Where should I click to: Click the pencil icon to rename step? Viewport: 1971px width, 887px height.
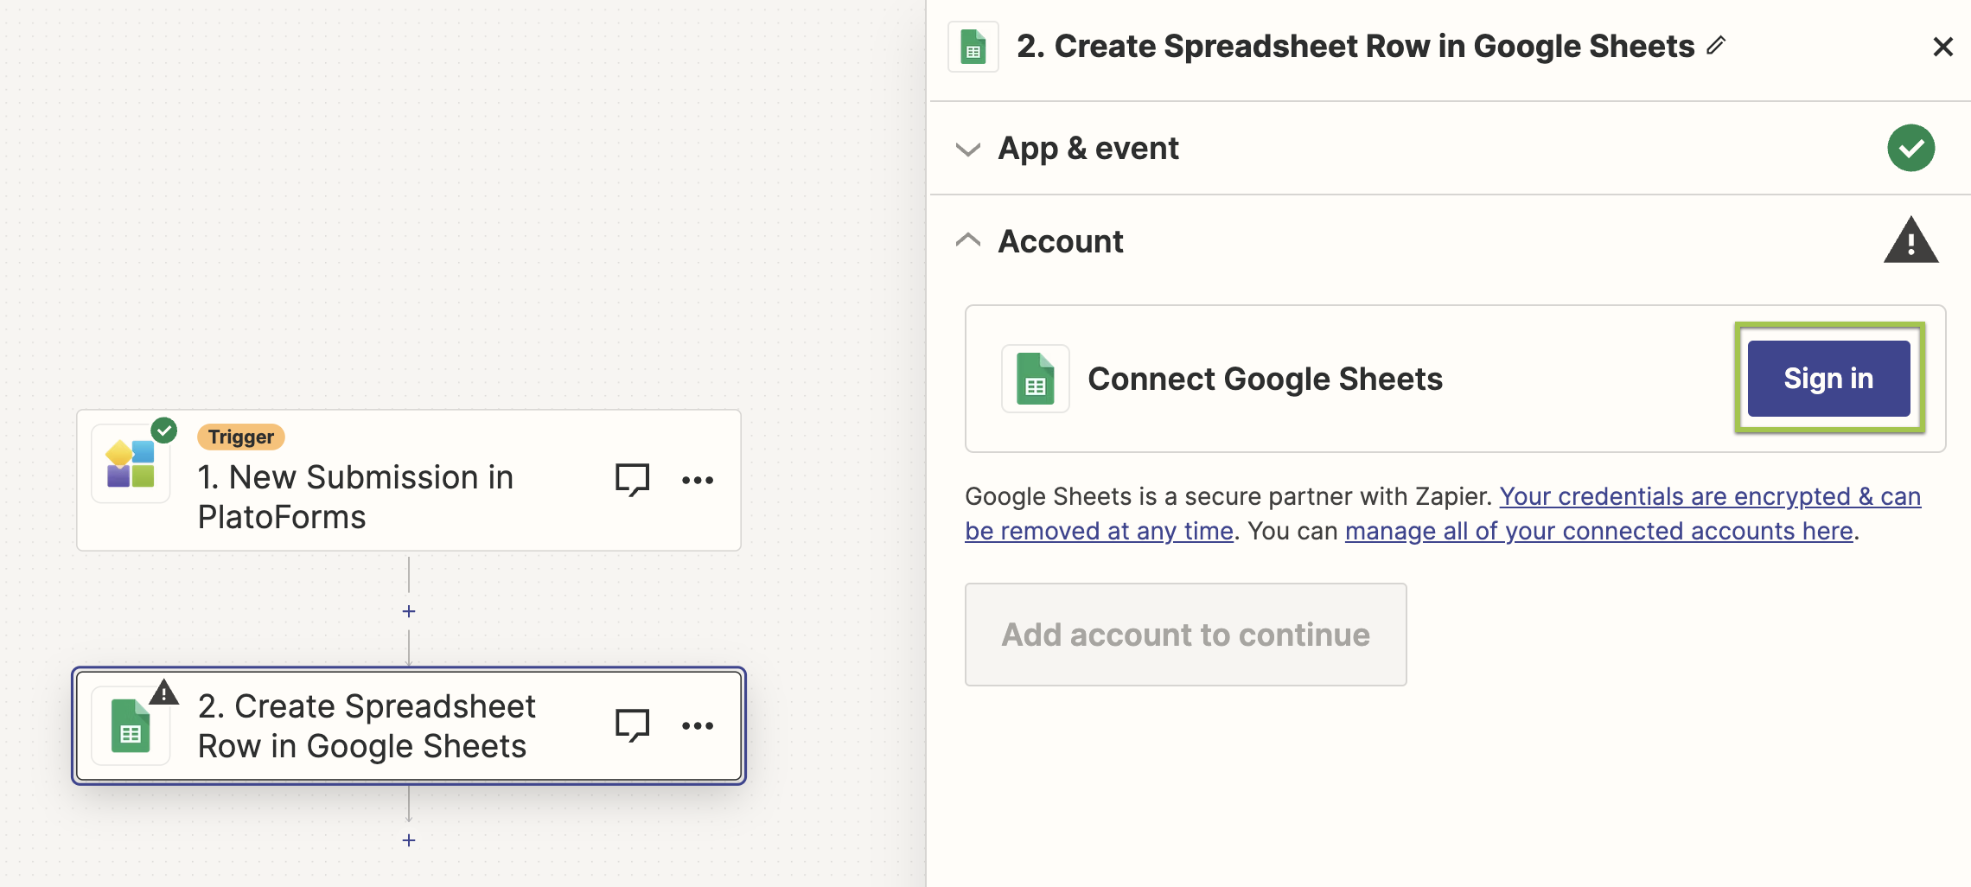point(1716,46)
